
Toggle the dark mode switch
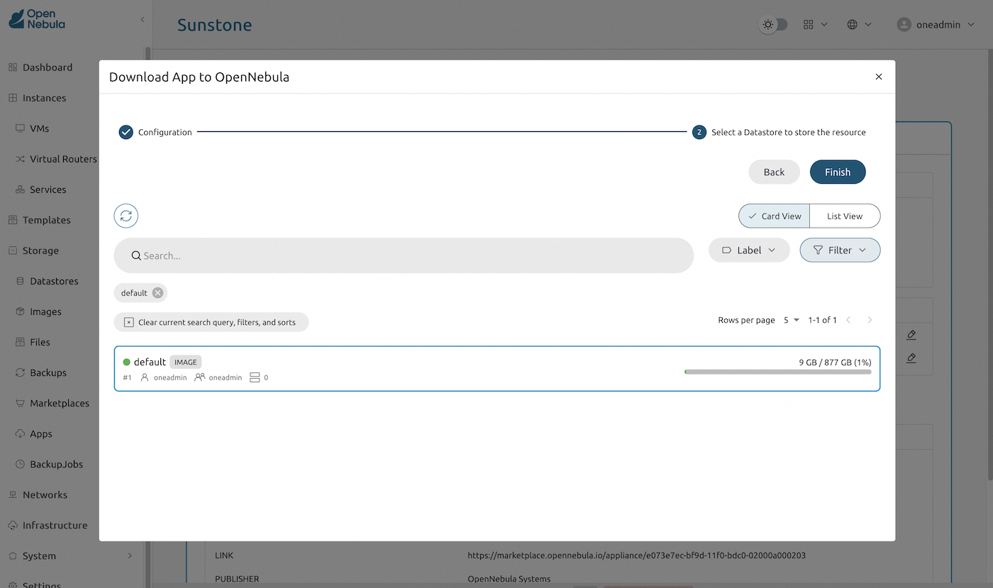click(773, 24)
